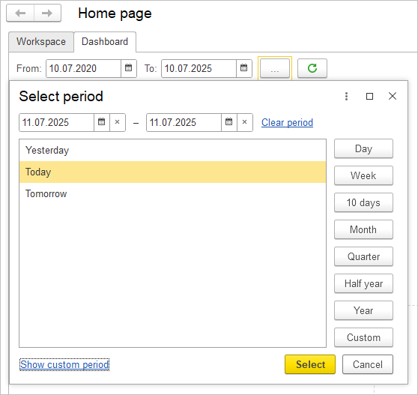The width and height of the screenshot is (418, 395).
Task: Switch to the Dashboard tab
Action: point(105,42)
